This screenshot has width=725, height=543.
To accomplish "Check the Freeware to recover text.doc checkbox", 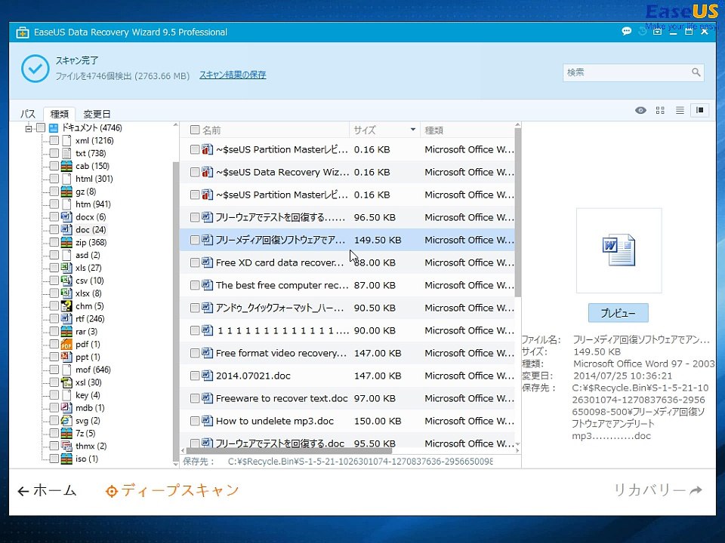I will [x=195, y=398].
